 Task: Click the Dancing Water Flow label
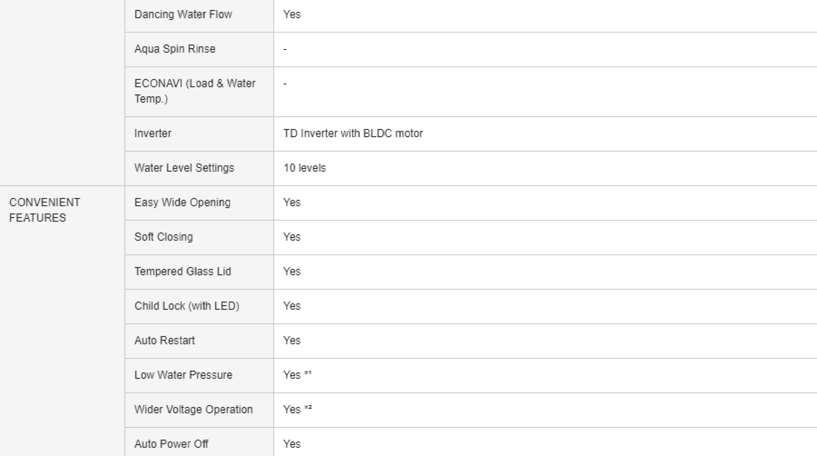click(x=183, y=14)
